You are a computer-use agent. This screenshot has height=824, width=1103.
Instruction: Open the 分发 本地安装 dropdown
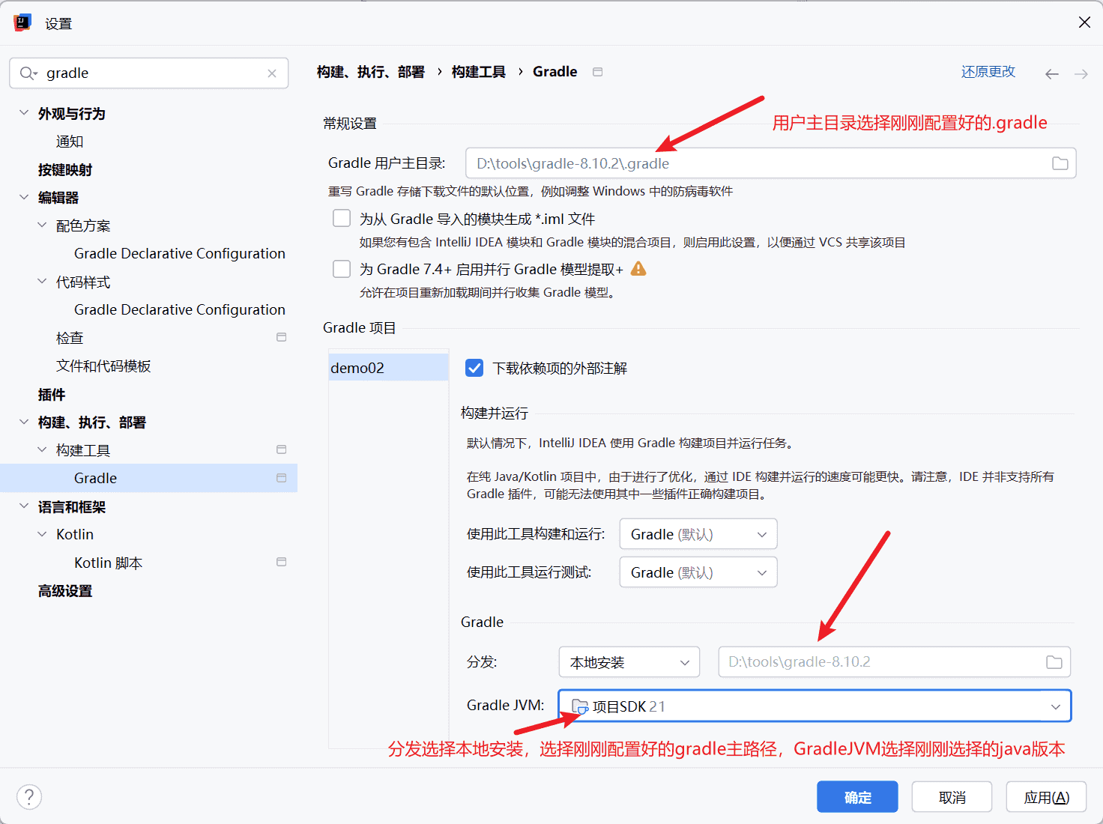point(629,662)
